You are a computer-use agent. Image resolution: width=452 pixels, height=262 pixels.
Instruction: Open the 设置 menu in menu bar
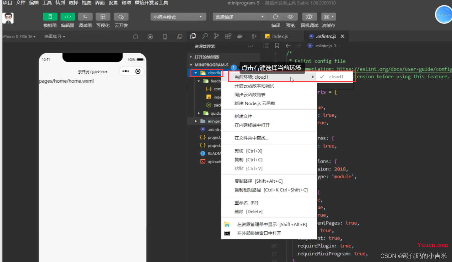coord(113,3)
